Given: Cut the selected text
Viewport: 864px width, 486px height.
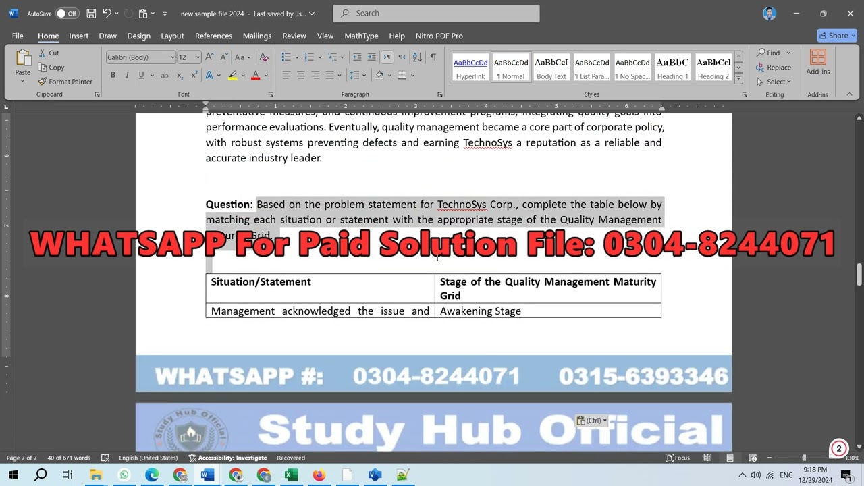Looking at the screenshot, I should [x=49, y=53].
